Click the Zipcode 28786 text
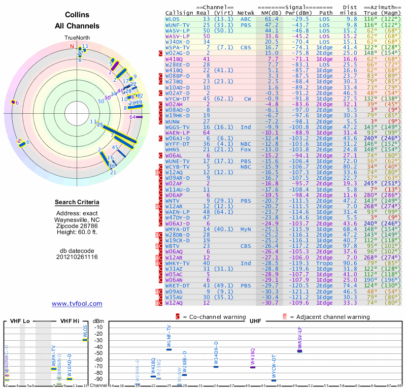 (x=77, y=226)
